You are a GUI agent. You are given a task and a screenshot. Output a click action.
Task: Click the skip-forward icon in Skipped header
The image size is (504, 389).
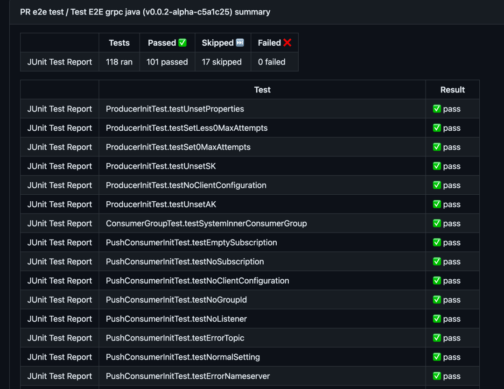[240, 43]
